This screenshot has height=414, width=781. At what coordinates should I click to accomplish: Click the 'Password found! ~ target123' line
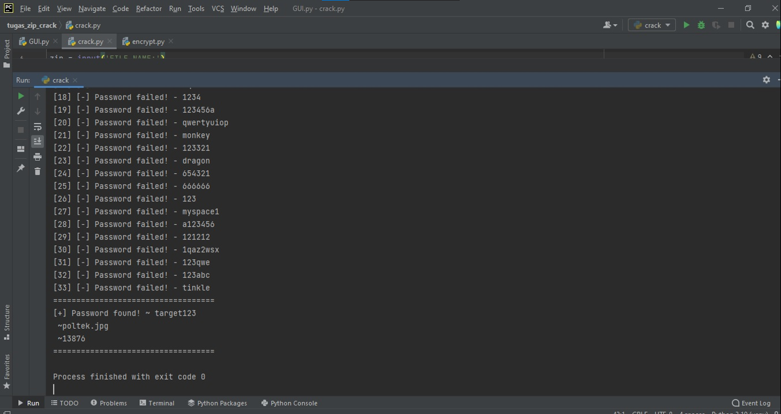point(125,313)
